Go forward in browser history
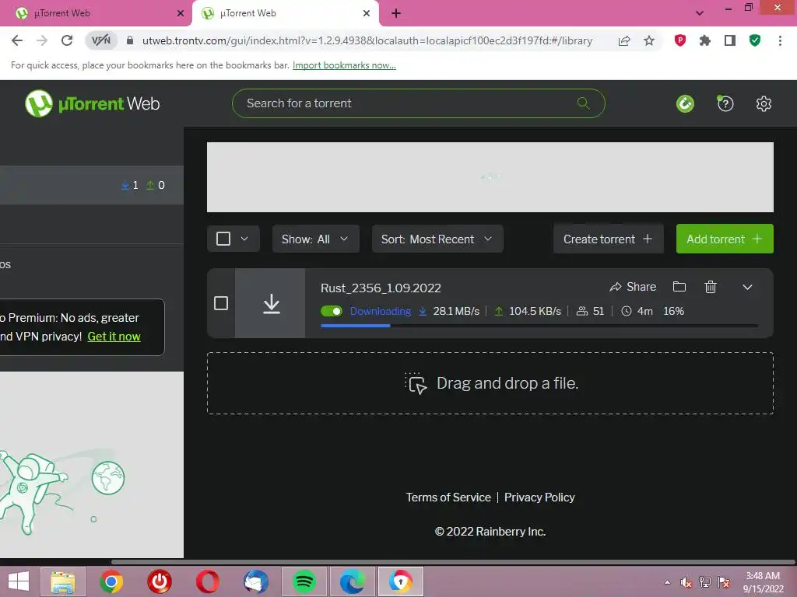This screenshot has height=597, width=797. pyautogui.click(x=42, y=40)
